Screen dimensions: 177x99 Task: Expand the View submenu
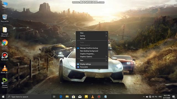(x=92, y=33)
